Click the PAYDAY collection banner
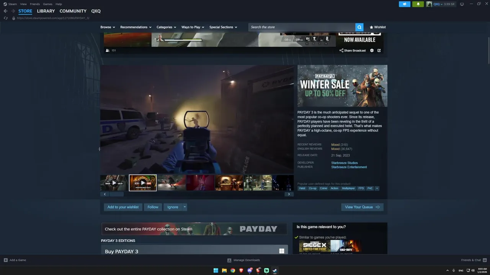 click(194, 229)
